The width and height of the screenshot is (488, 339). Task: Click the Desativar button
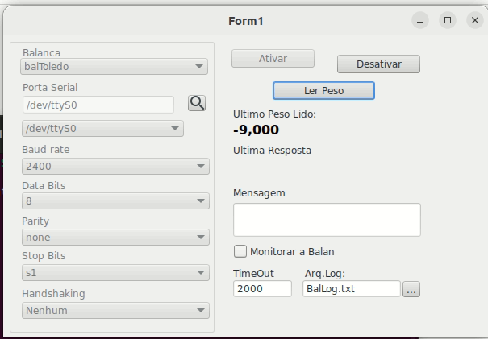pos(378,64)
